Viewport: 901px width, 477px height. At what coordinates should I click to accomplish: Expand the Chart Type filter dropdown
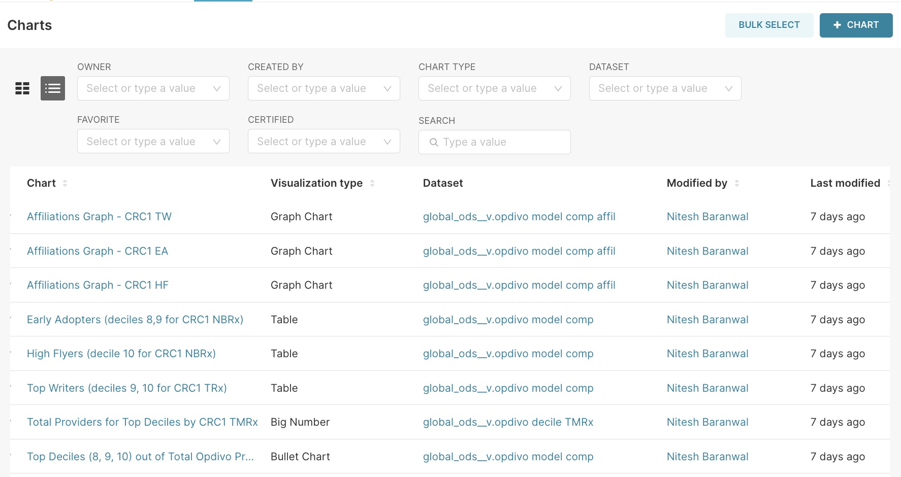(494, 88)
